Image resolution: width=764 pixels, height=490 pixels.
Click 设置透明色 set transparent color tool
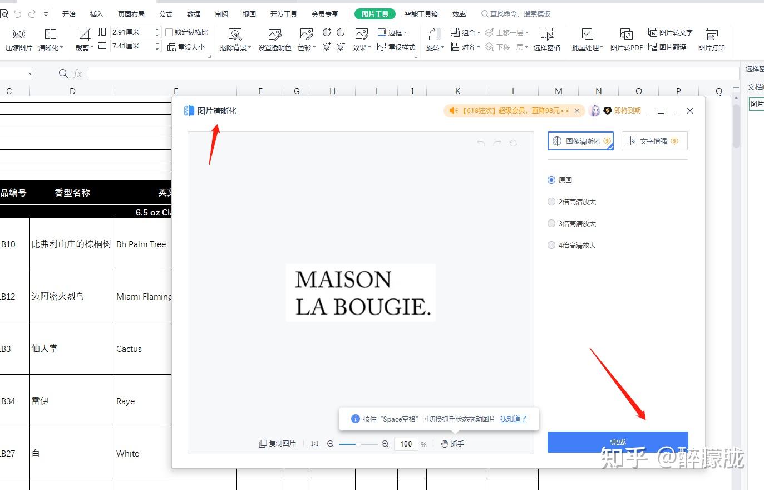click(x=275, y=40)
